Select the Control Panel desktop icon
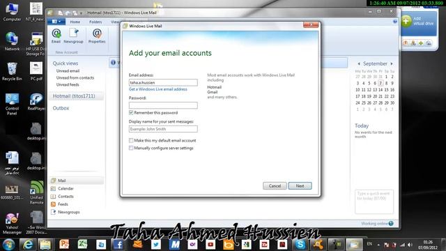 point(12,104)
